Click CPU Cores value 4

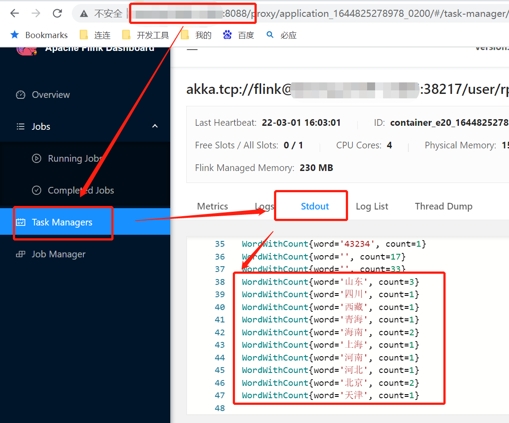389,145
